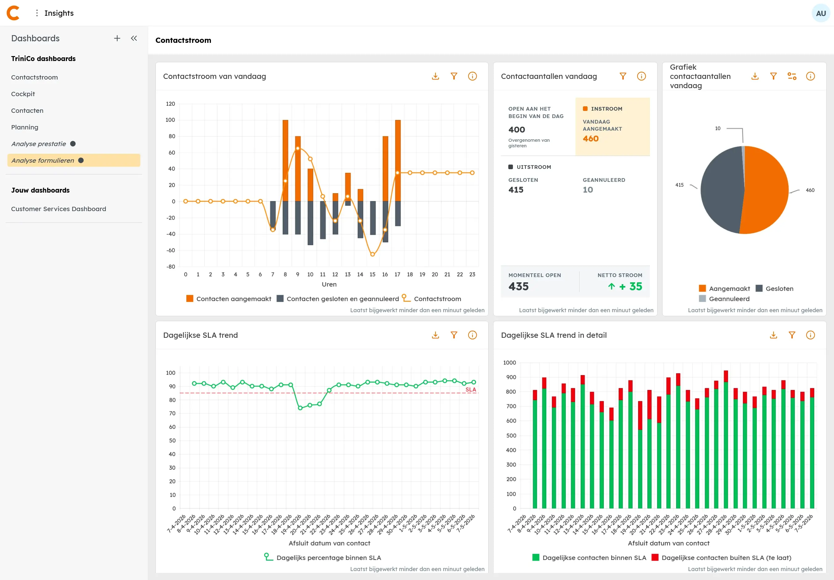Click the open aan het begin 400 value
This screenshot has height=580, width=834.
(x=517, y=129)
